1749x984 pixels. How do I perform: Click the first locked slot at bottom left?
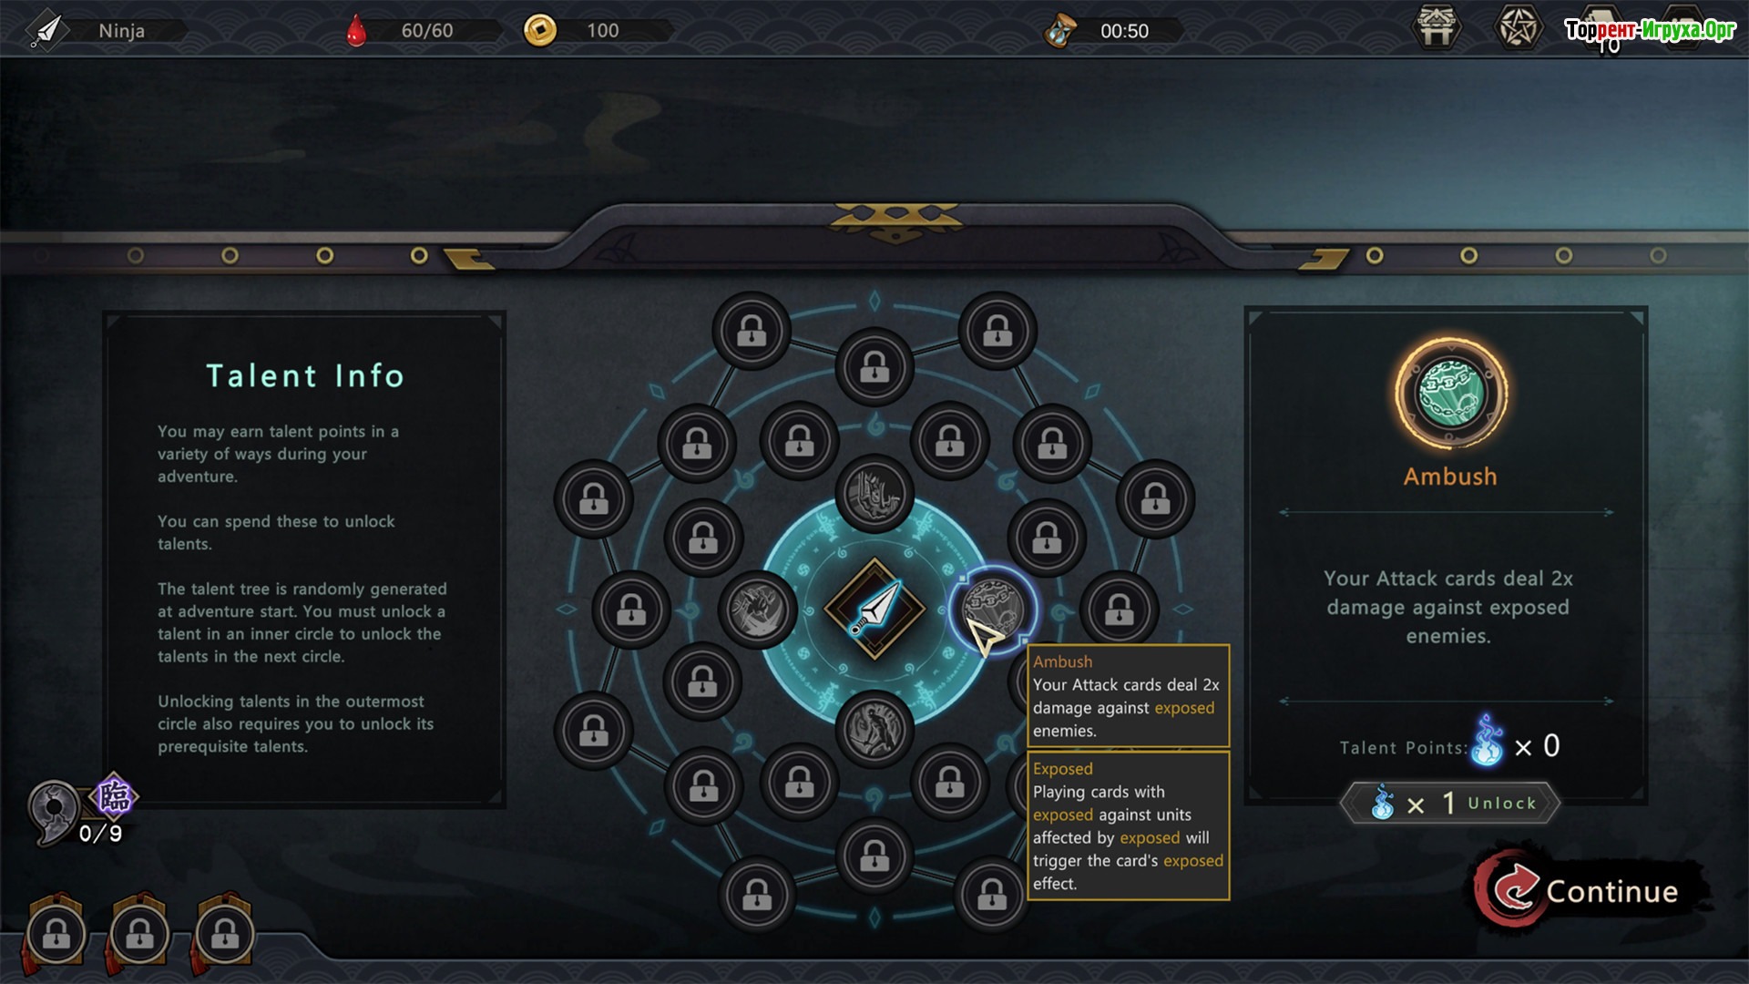point(56,933)
